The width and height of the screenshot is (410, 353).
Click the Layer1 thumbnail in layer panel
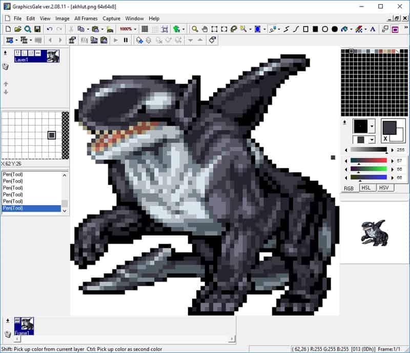53,56
